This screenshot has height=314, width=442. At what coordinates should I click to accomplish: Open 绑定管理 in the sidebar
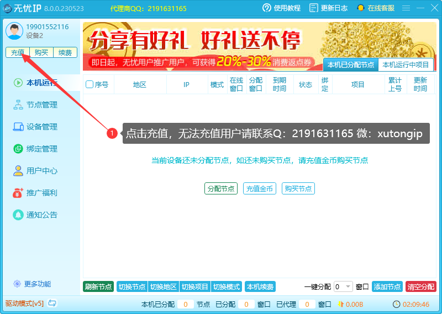pos(41,149)
